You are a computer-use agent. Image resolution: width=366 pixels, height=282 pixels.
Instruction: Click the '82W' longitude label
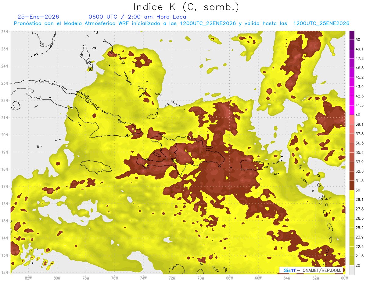28,278
